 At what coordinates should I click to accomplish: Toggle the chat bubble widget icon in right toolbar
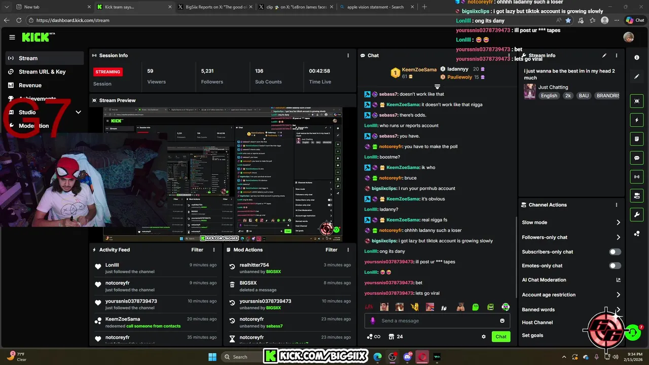(637, 158)
